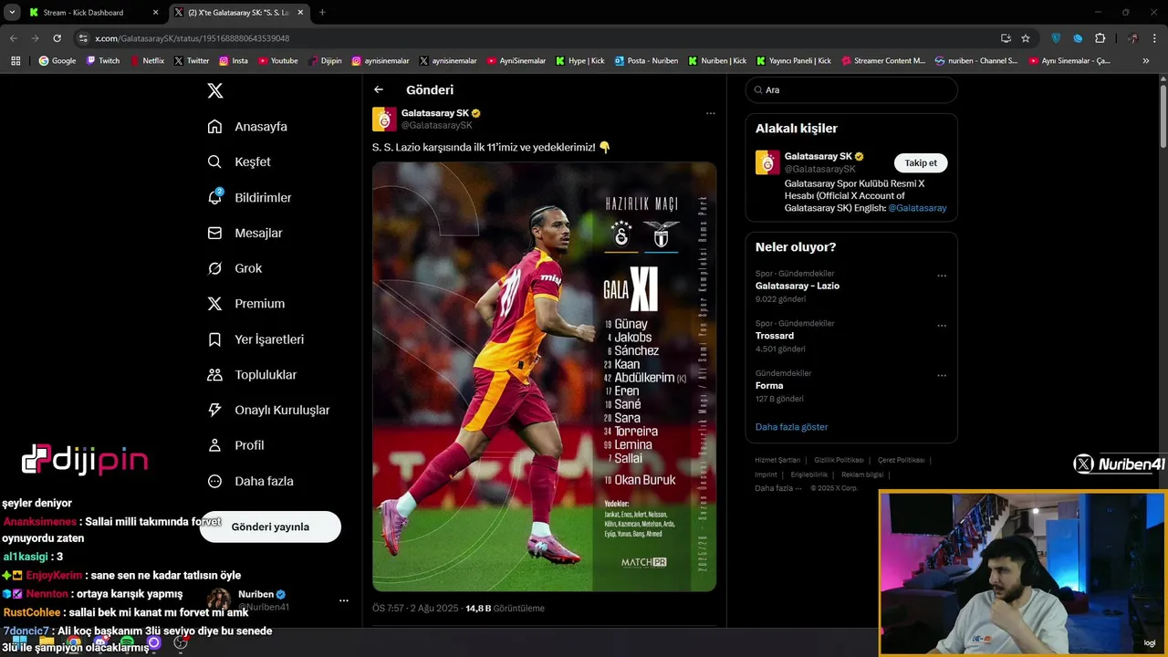Open the Reklam bilgisi footer link
The image size is (1168, 657).
862,474
